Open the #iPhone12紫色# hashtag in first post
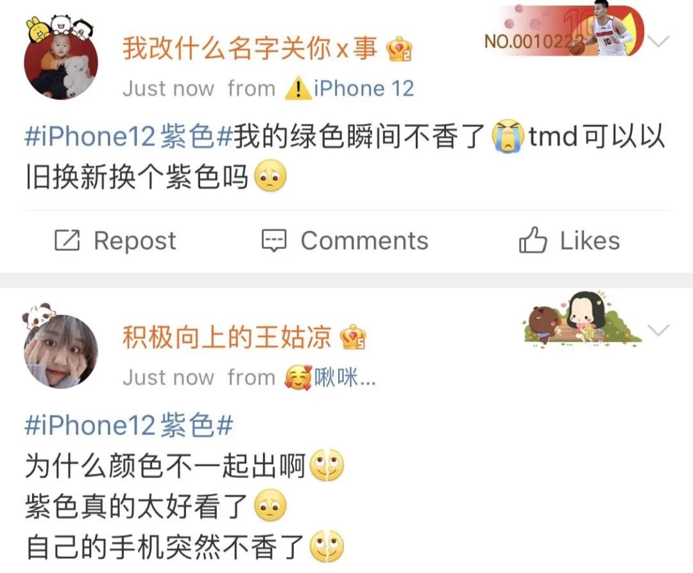693x573 pixels. tap(128, 135)
